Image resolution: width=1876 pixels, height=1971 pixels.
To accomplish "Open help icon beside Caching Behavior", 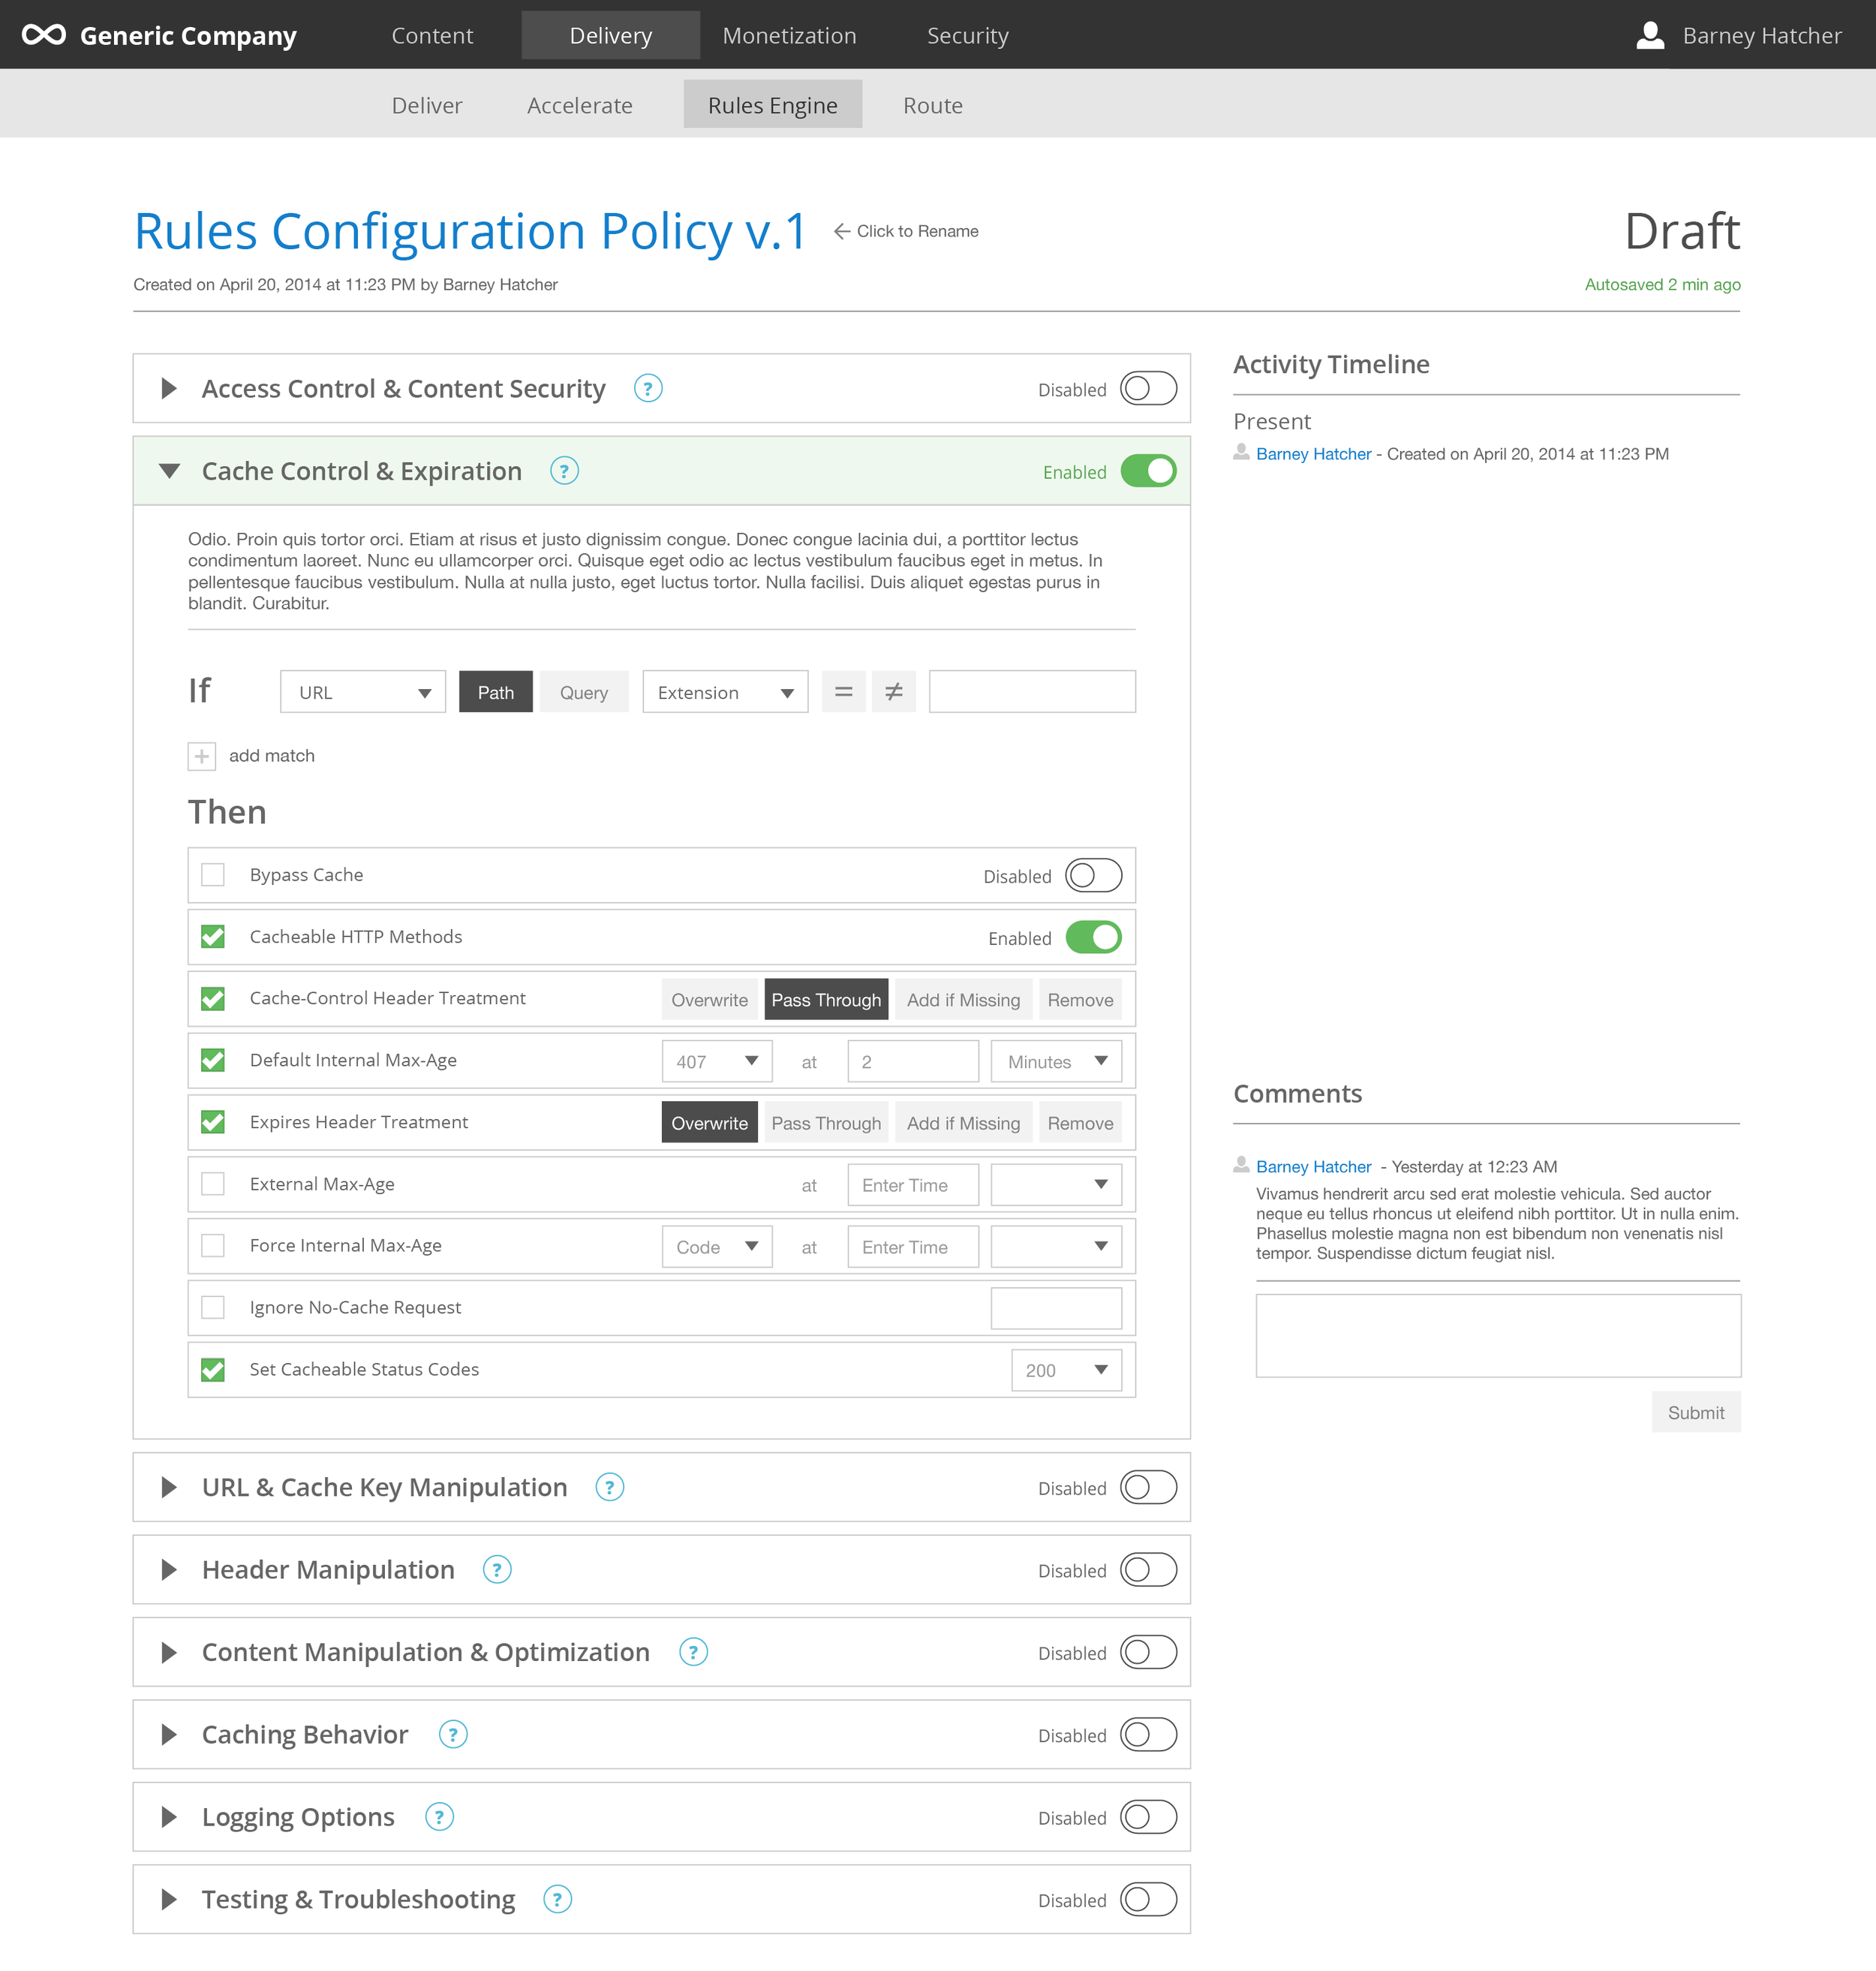I will coord(453,1734).
